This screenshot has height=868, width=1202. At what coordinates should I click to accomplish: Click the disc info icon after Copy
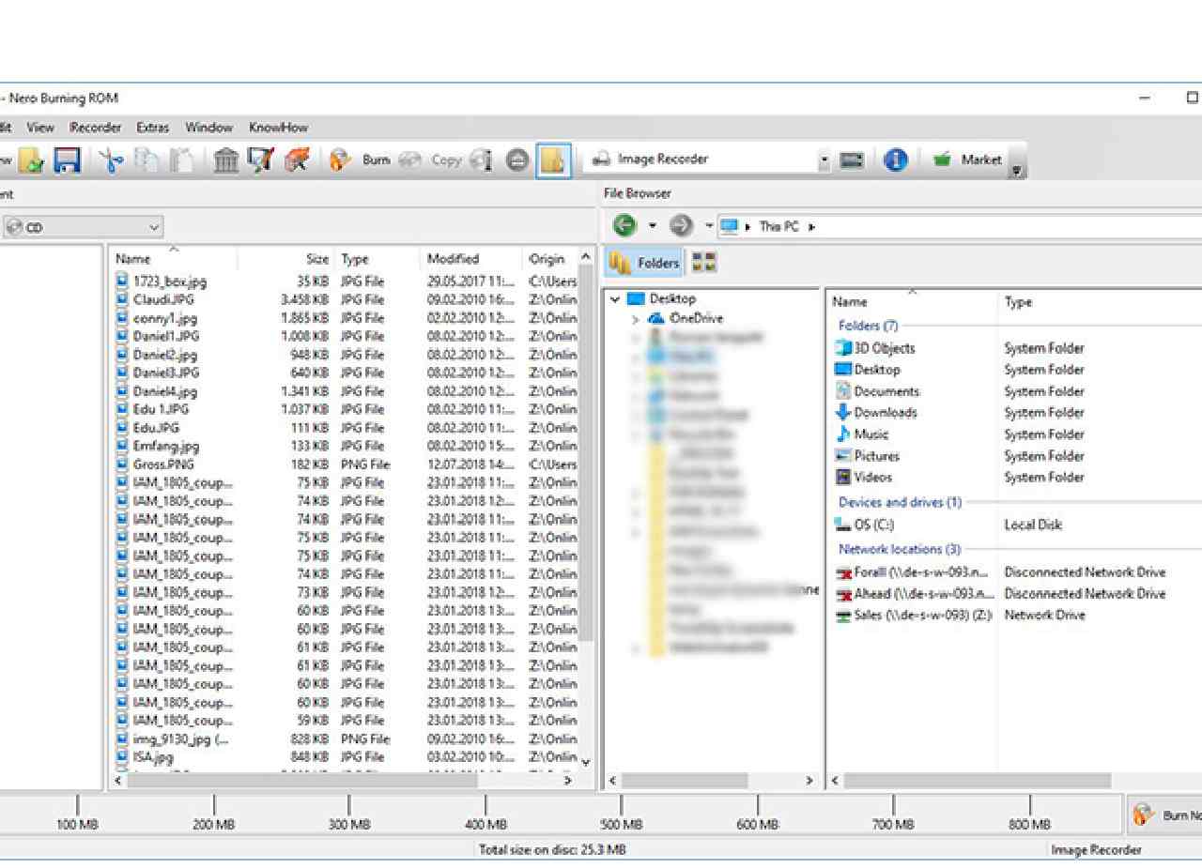click(x=482, y=160)
